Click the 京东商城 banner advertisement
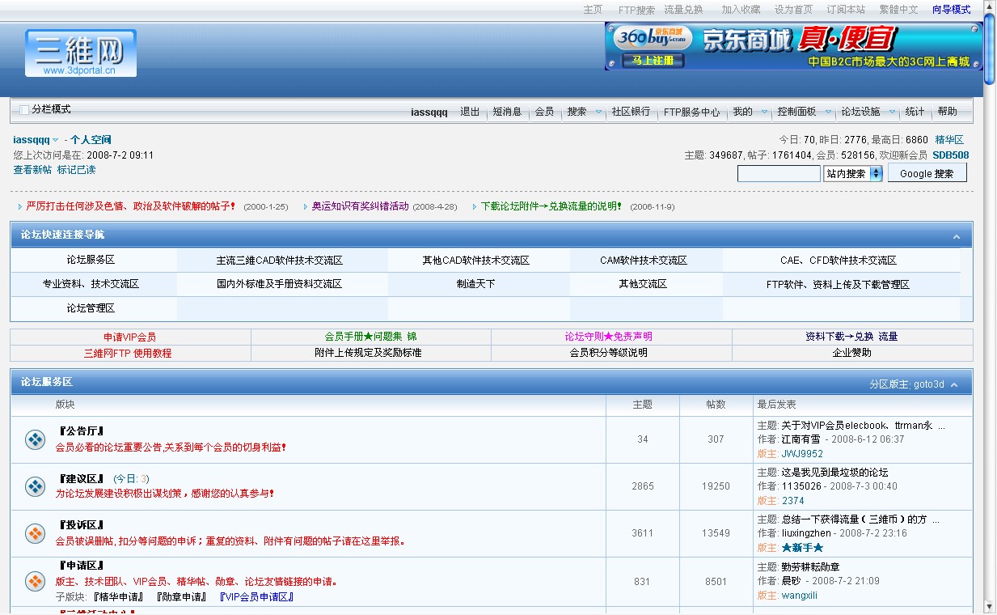The height and width of the screenshot is (615, 997). [793, 46]
